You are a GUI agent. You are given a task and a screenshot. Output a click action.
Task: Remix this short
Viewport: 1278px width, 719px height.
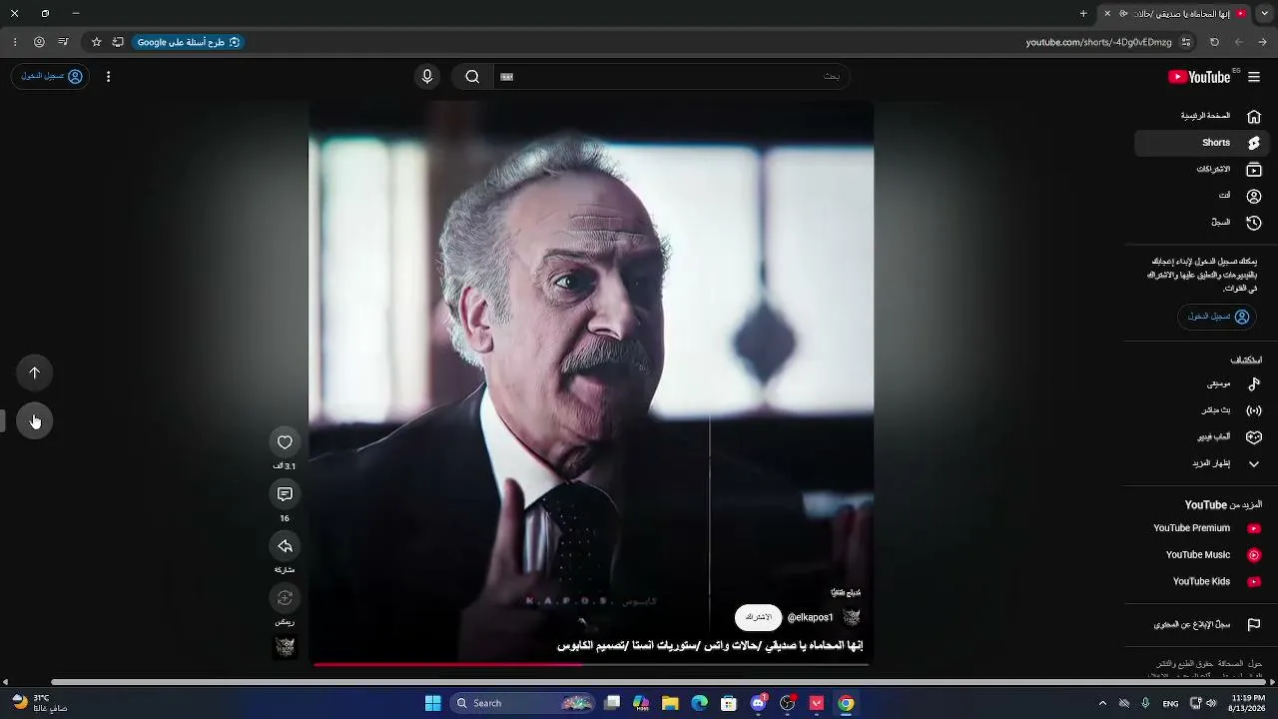tap(285, 598)
